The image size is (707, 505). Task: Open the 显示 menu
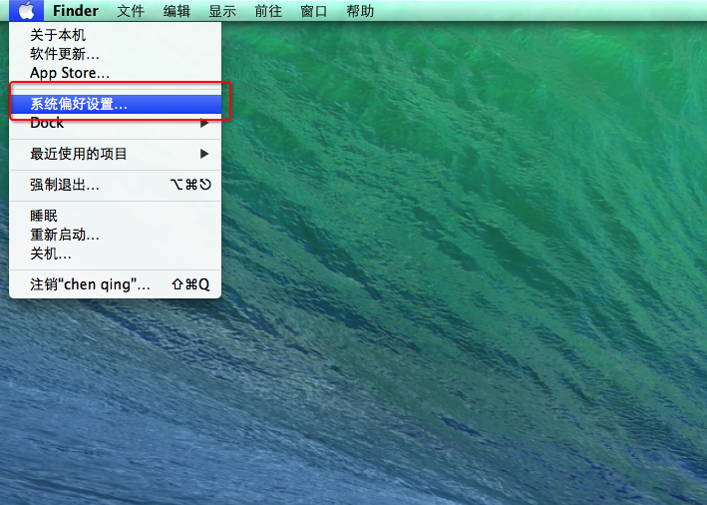click(222, 11)
